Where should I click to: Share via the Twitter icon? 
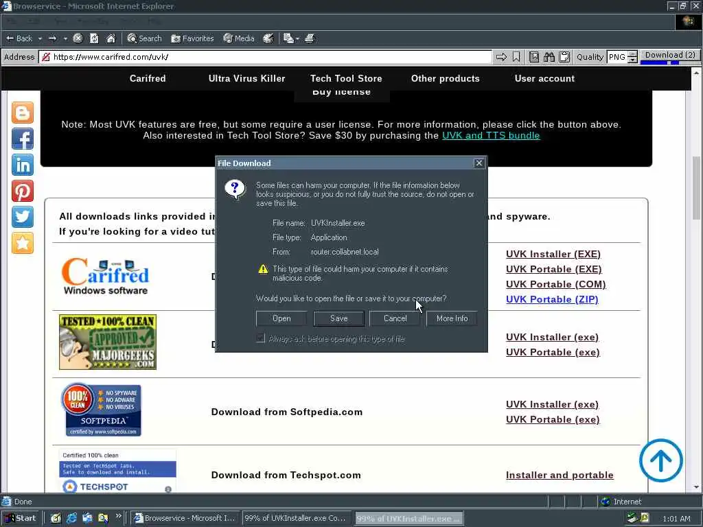pos(23,217)
